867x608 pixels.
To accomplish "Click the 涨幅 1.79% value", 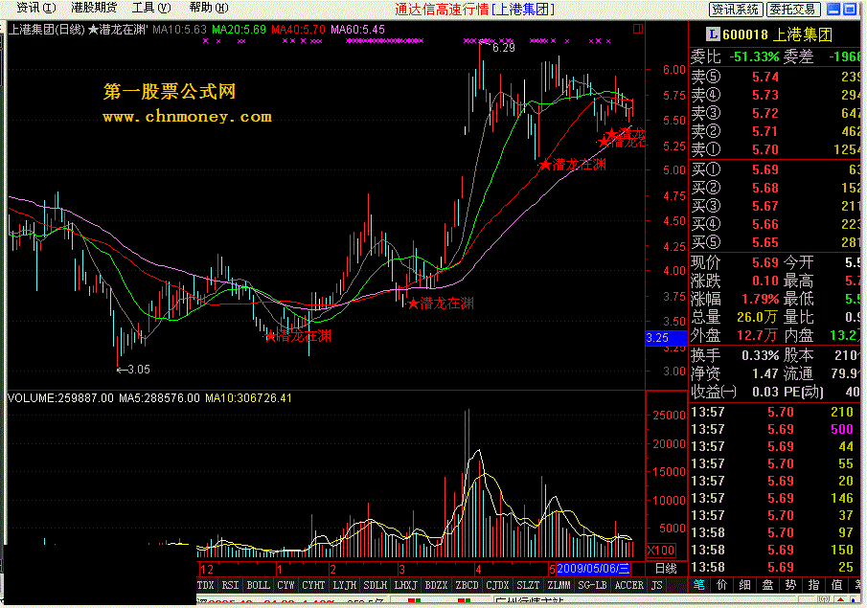I will pyautogui.click(x=760, y=299).
